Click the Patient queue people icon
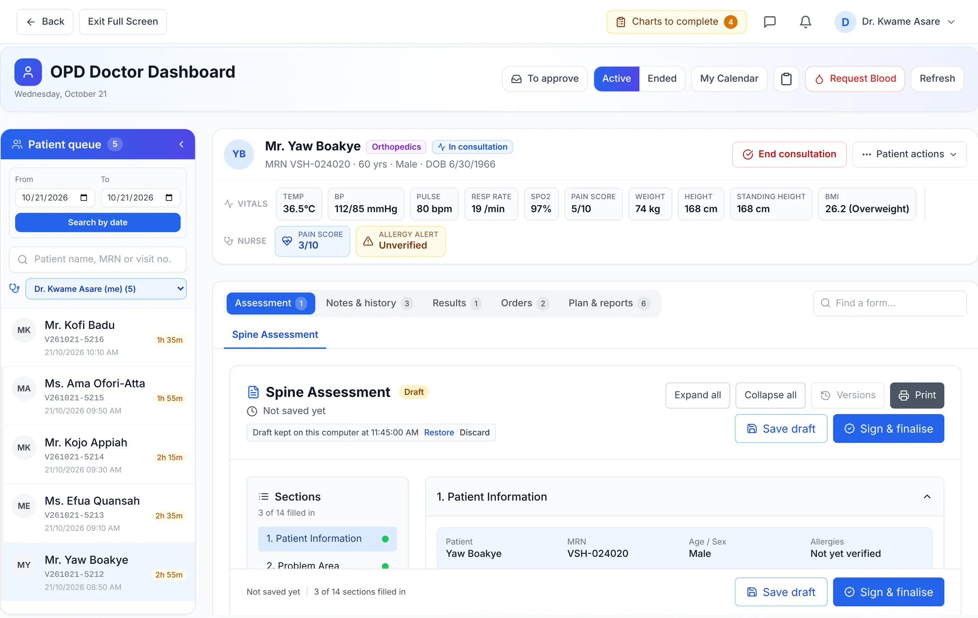 17,144
